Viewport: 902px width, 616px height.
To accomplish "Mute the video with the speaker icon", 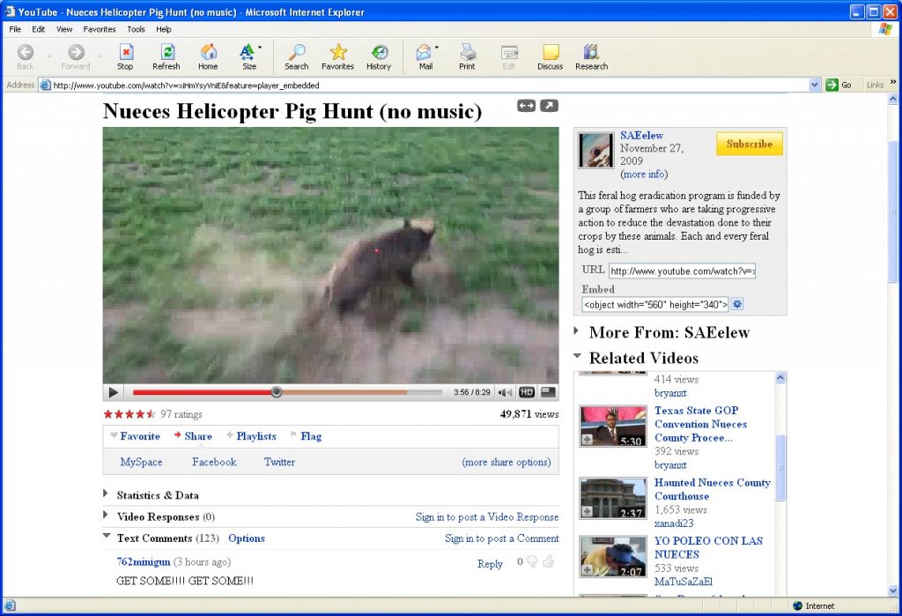I will (x=505, y=392).
